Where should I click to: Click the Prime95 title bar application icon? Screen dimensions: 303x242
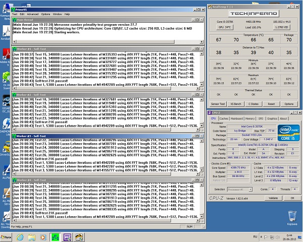click(13, 10)
